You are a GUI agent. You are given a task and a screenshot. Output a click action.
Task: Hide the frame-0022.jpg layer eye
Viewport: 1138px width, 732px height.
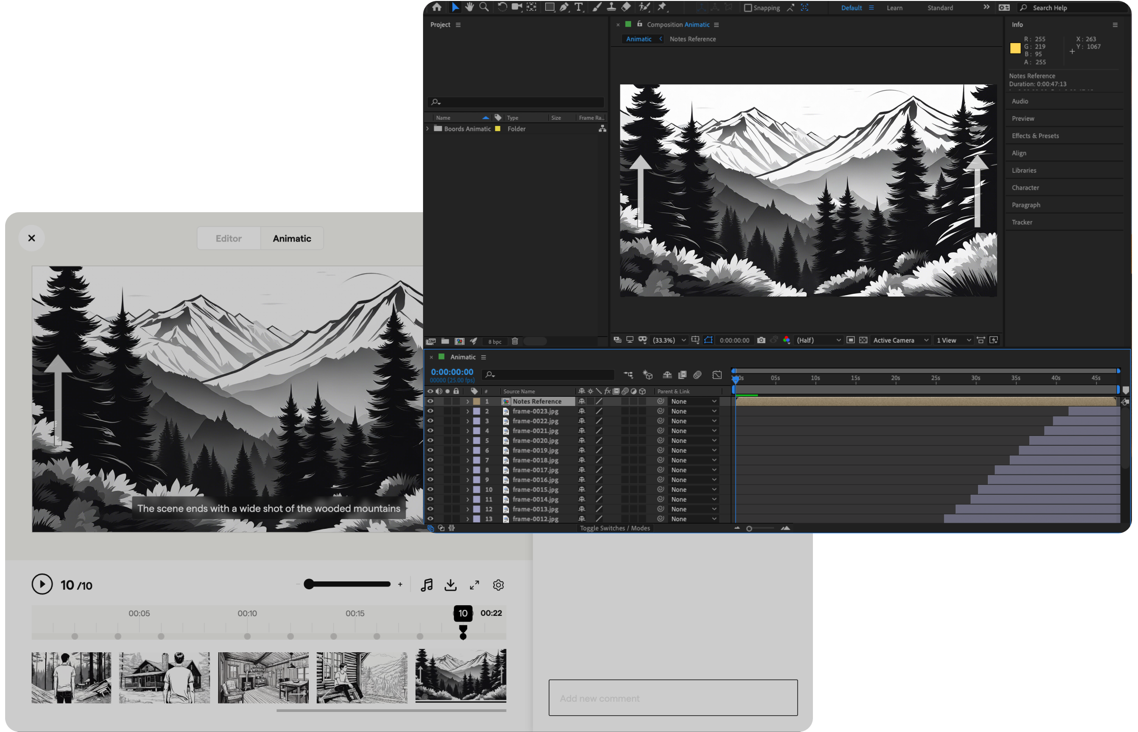click(x=430, y=421)
